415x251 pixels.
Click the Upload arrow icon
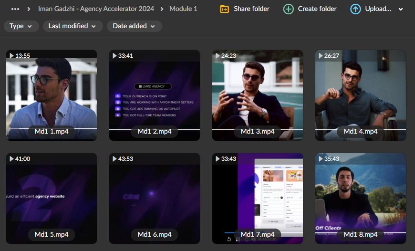click(x=355, y=9)
